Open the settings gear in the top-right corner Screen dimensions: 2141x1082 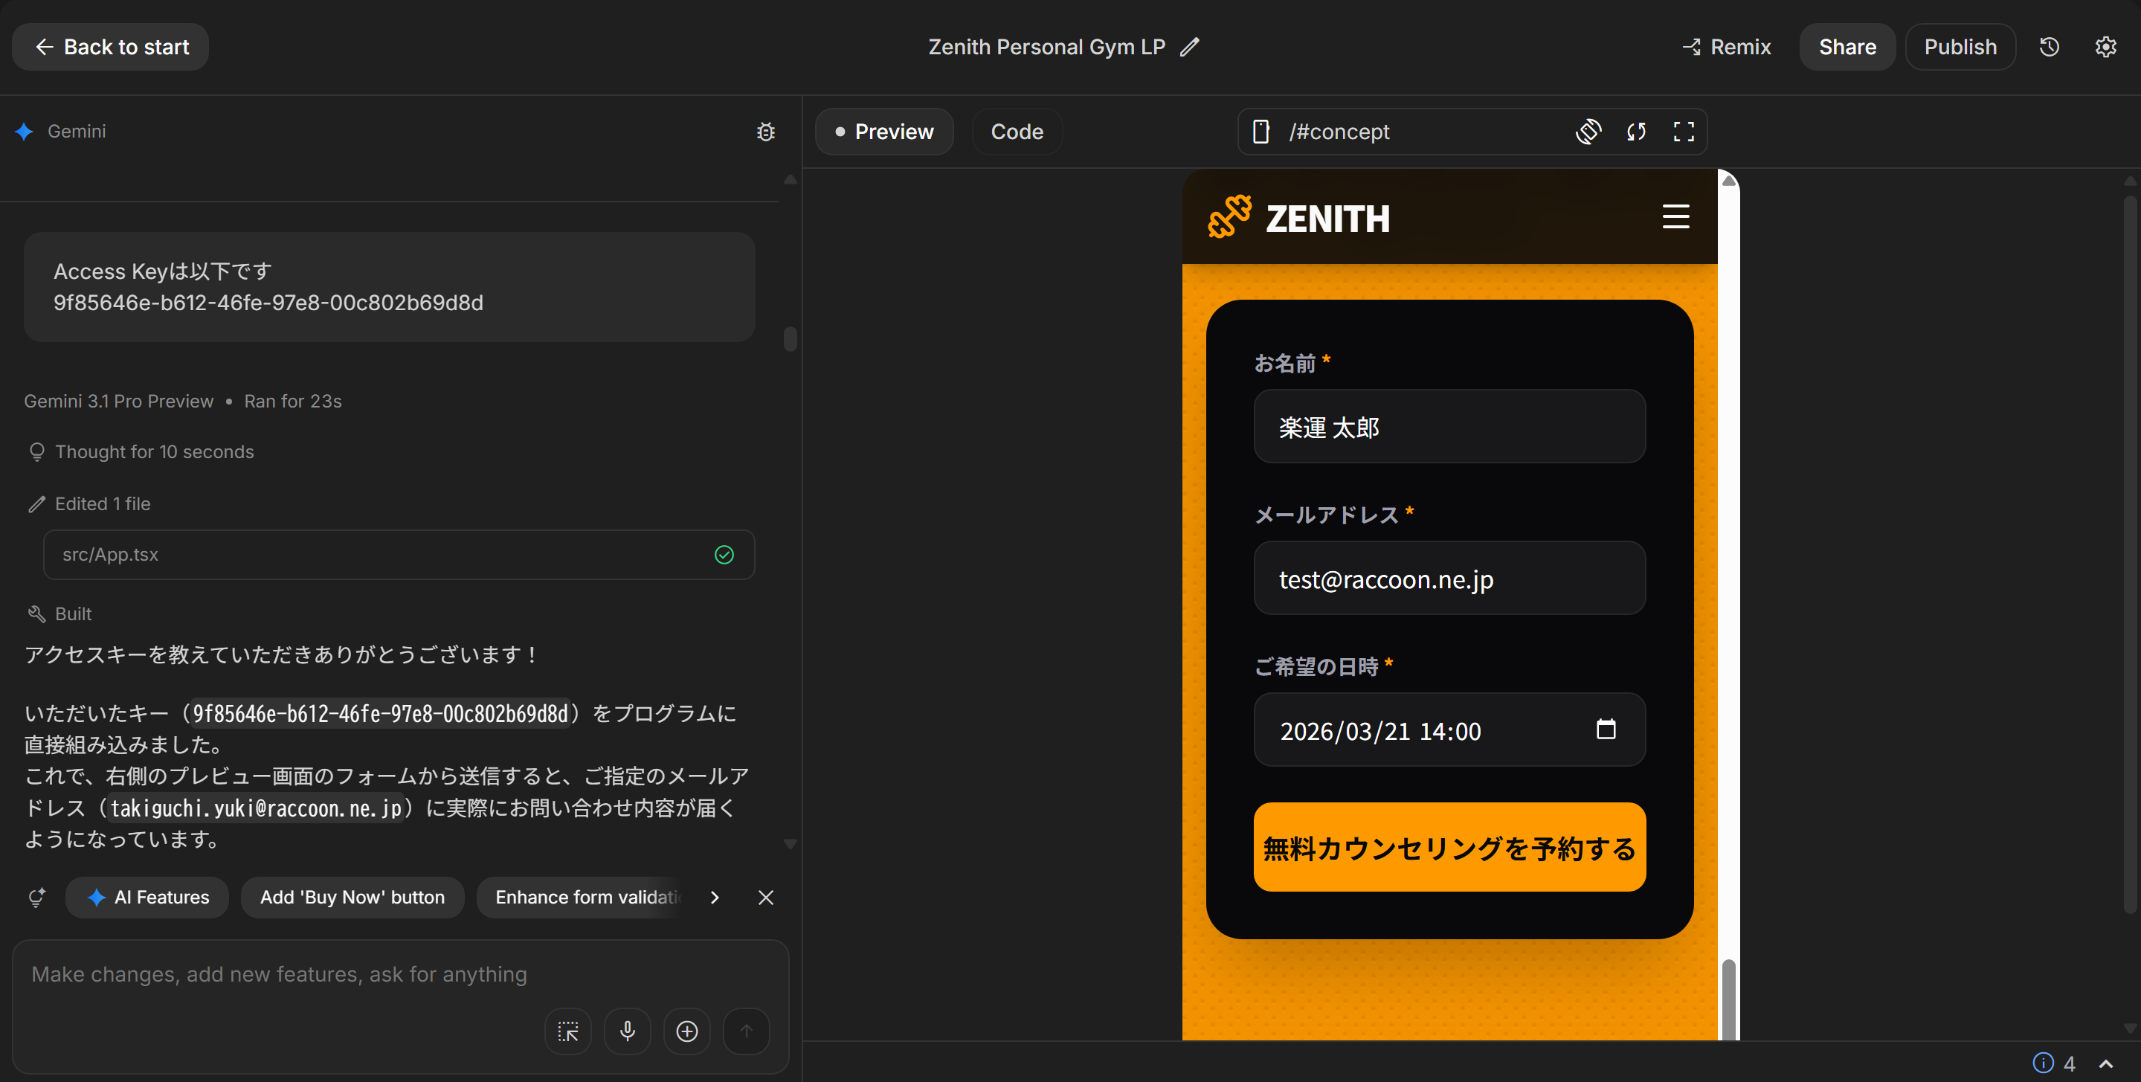2106,47
